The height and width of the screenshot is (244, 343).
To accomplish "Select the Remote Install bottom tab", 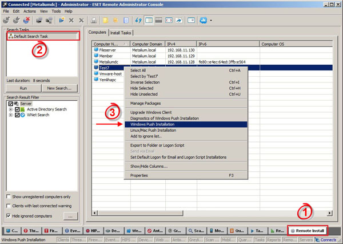I will (308, 231).
